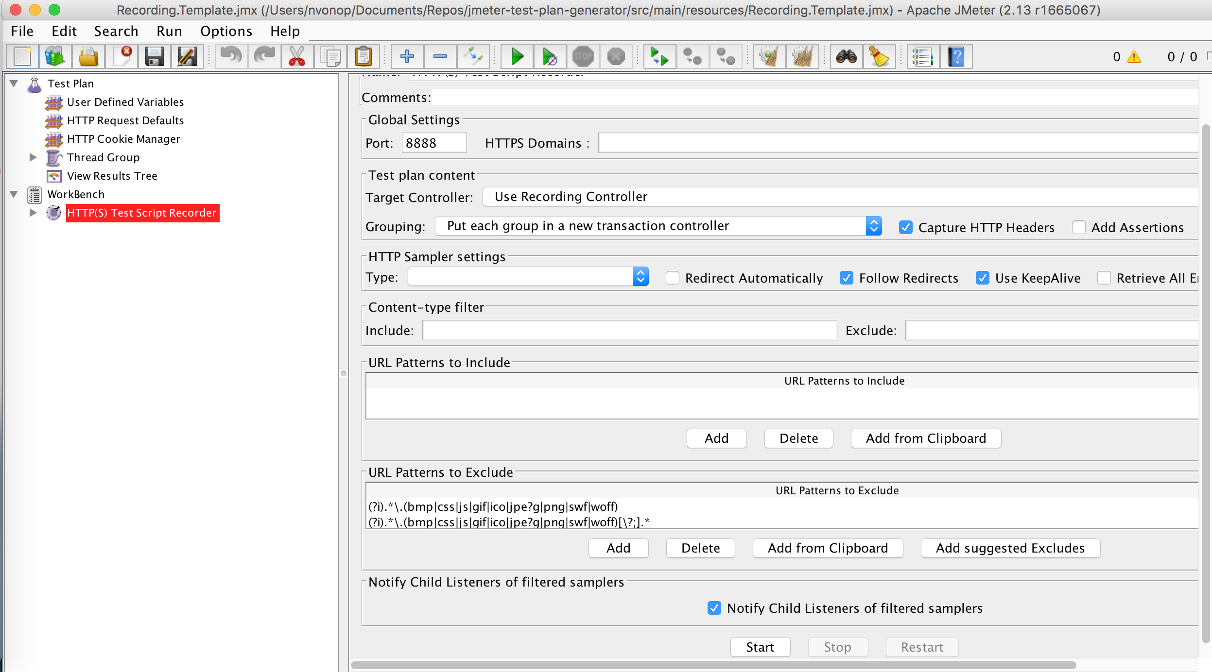Collapse the Test Plan tree node
The width and height of the screenshot is (1212, 672).
(x=14, y=84)
